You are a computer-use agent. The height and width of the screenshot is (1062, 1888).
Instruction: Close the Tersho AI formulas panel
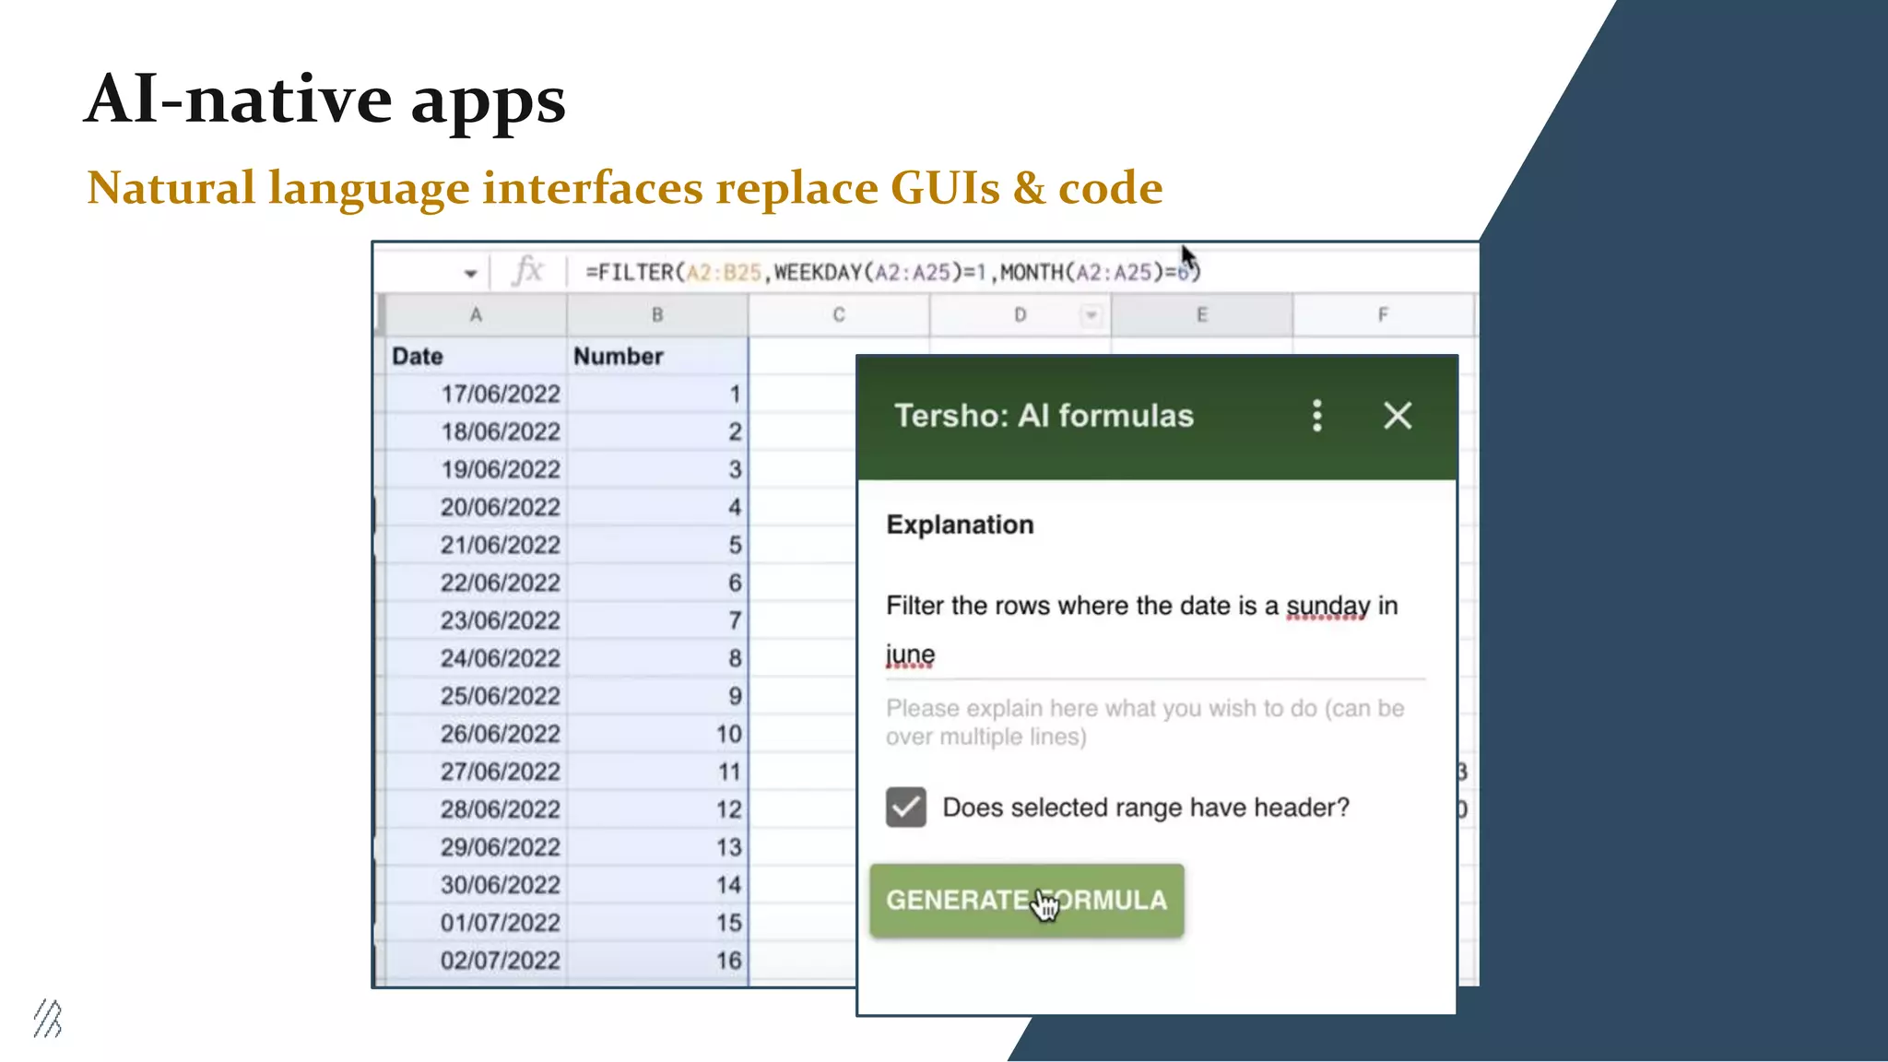(x=1398, y=416)
